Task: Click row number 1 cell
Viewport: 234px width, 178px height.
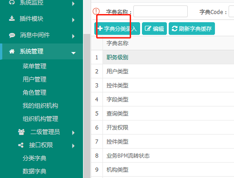Action: coord(97,57)
